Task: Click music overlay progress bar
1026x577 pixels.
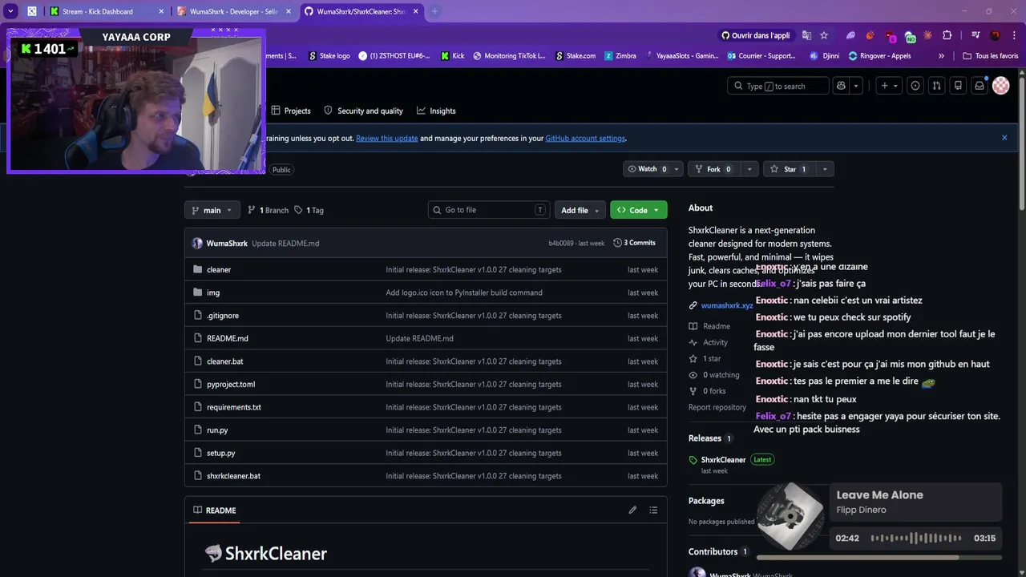Action: point(879,558)
